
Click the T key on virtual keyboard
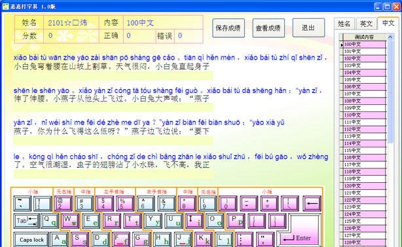(133, 221)
